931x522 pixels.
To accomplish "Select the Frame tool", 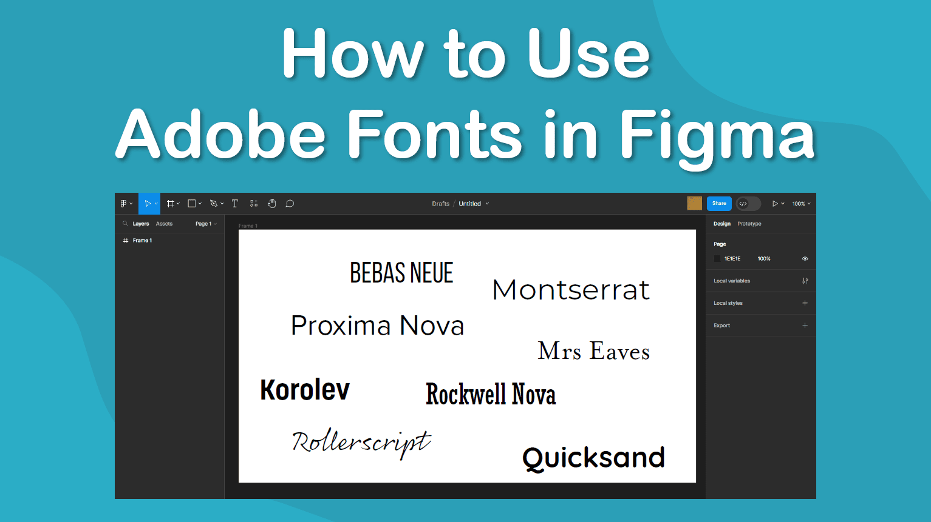I will click(x=171, y=204).
